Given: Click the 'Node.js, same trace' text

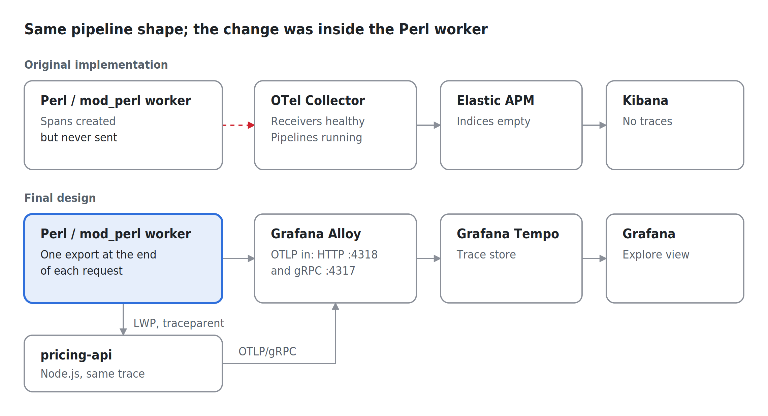Looking at the screenshot, I should [93, 374].
